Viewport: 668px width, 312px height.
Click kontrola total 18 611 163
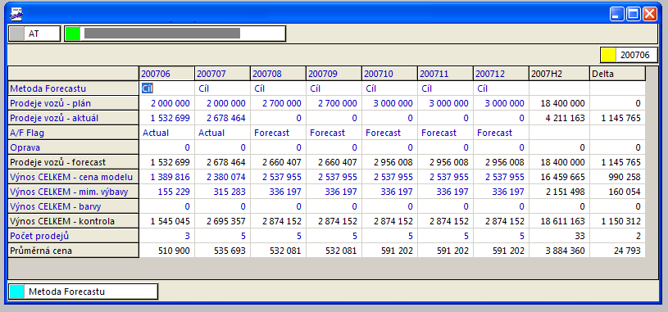tap(559, 221)
